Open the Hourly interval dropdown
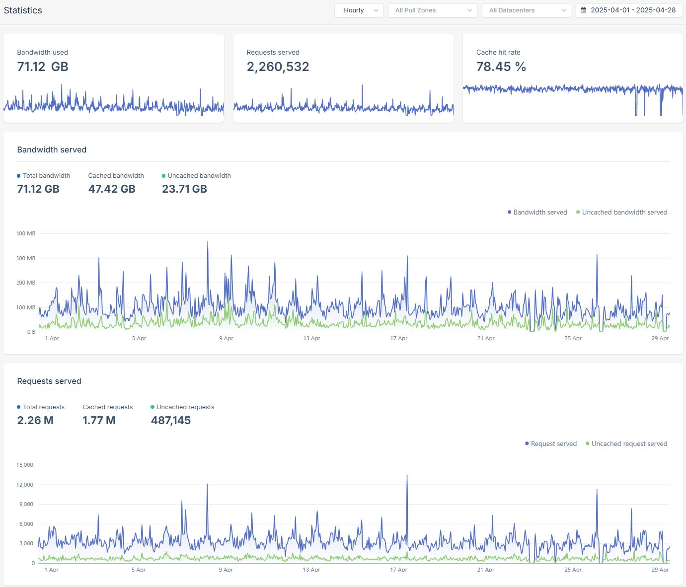 pos(358,10)
